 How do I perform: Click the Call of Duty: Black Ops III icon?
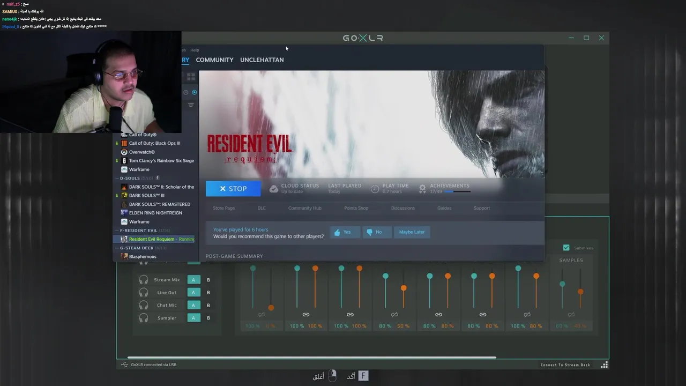[x=124, y=144]
